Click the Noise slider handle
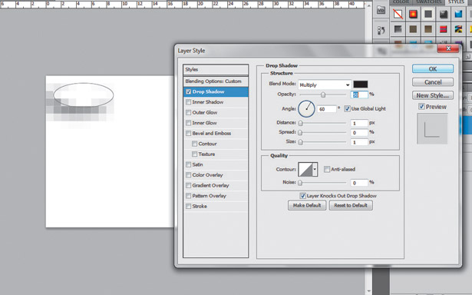The width and height of the screenshot is (472, 295). (300, 183)
